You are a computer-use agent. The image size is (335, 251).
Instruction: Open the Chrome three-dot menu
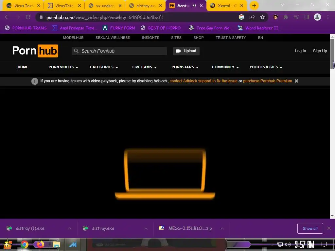[328, 17]
